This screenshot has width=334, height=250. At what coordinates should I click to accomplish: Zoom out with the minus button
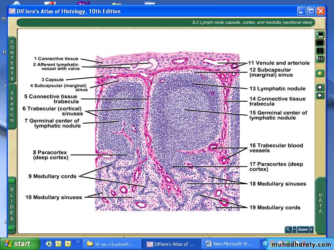click(294, 229)
